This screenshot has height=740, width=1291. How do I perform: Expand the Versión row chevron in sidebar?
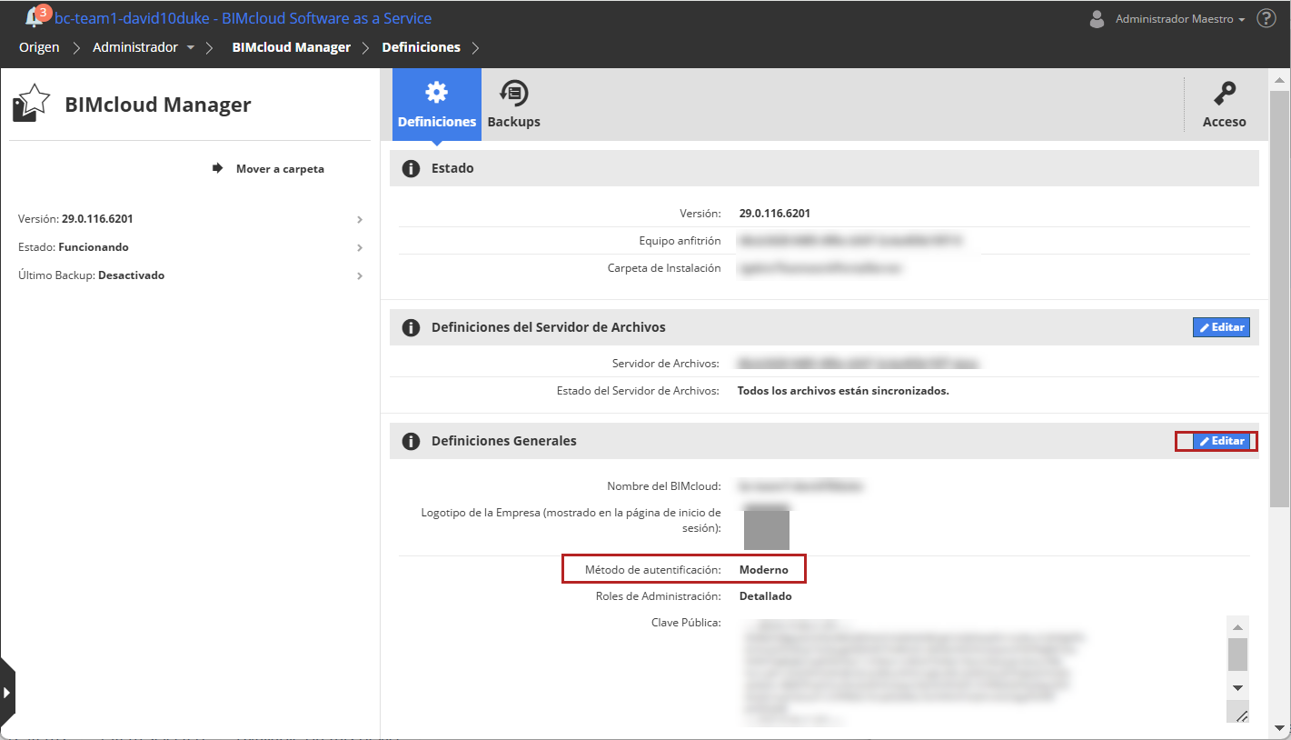[360, 219]
